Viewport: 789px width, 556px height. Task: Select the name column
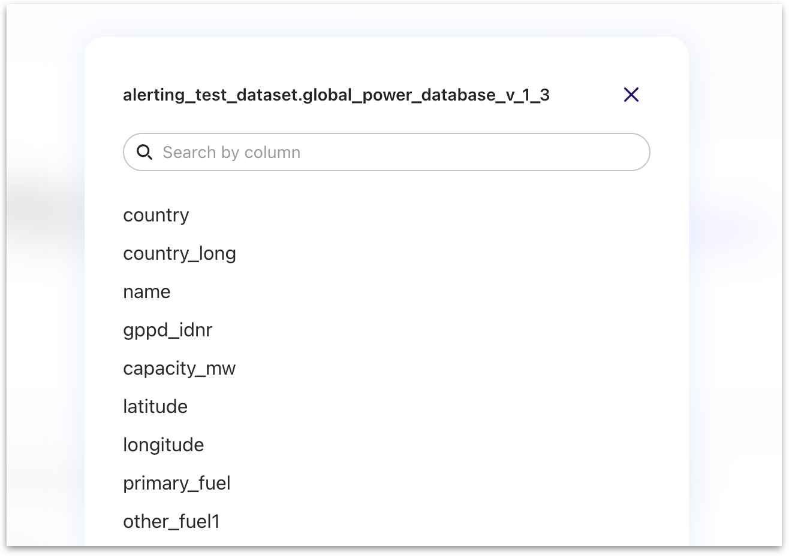click(x=146, y=291)
